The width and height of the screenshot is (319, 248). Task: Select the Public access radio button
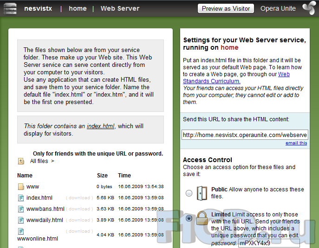pos(189,193)
